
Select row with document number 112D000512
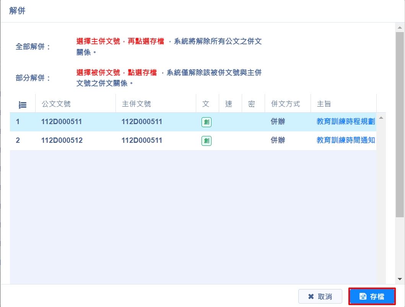pos(62,141)
